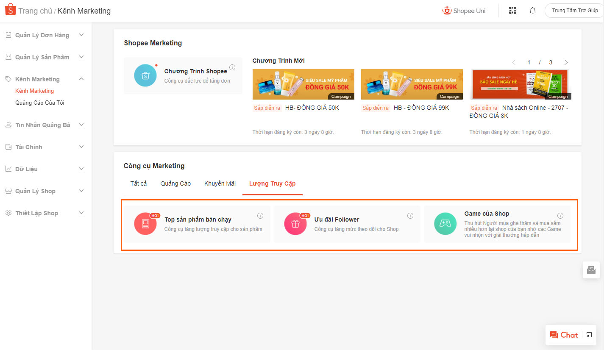Screen dimensions: 604x350
Task: Open Game của Shop tool title
Action: [487, 214]
